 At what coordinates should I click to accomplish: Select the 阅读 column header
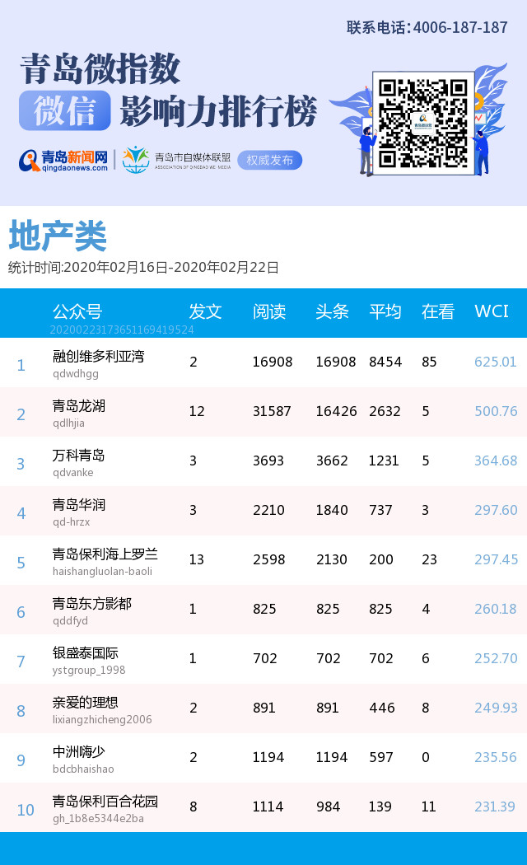pyautogui.click(x=269, y=311)
